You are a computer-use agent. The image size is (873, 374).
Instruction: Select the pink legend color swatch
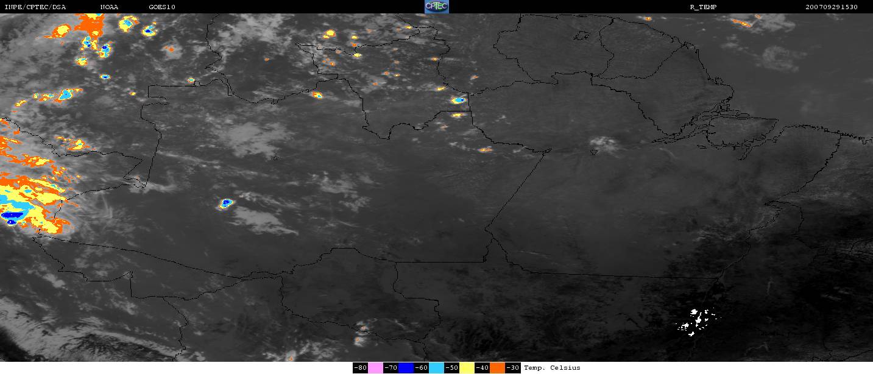375,368
